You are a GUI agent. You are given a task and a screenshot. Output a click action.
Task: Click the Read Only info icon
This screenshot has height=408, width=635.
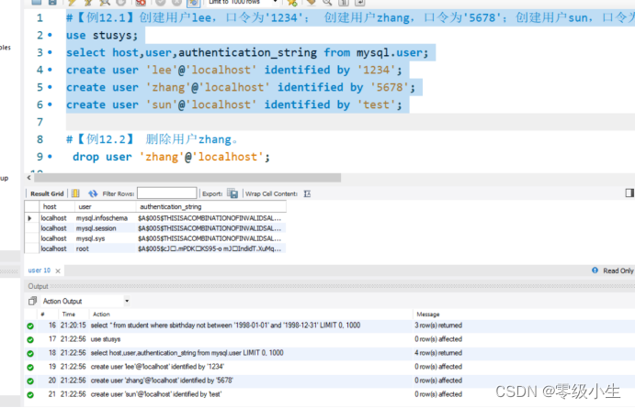coord(595,270)
